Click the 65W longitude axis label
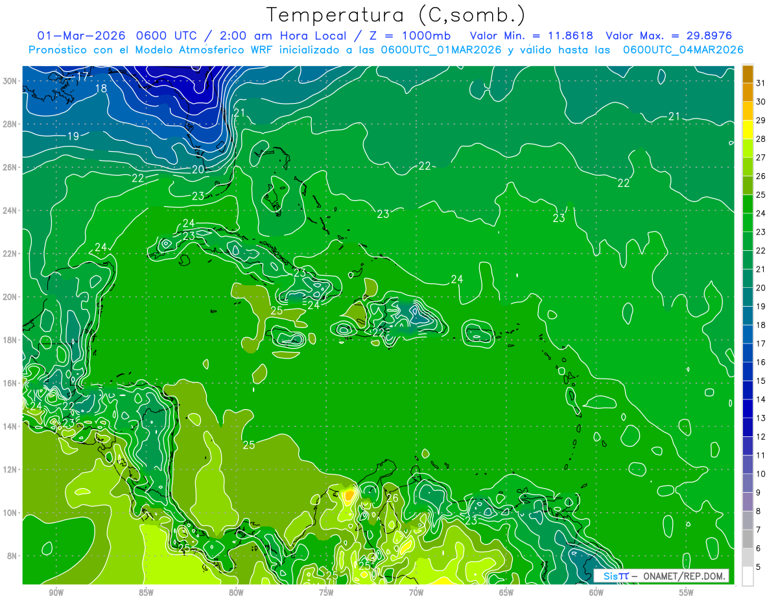The image size is (778, 601). [x=506, y=593]
